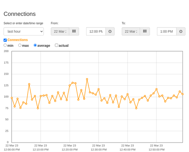This screenshot has height=152, width=189.
Task: Click the highest peak data point near 139
Action: coord(87,79)
